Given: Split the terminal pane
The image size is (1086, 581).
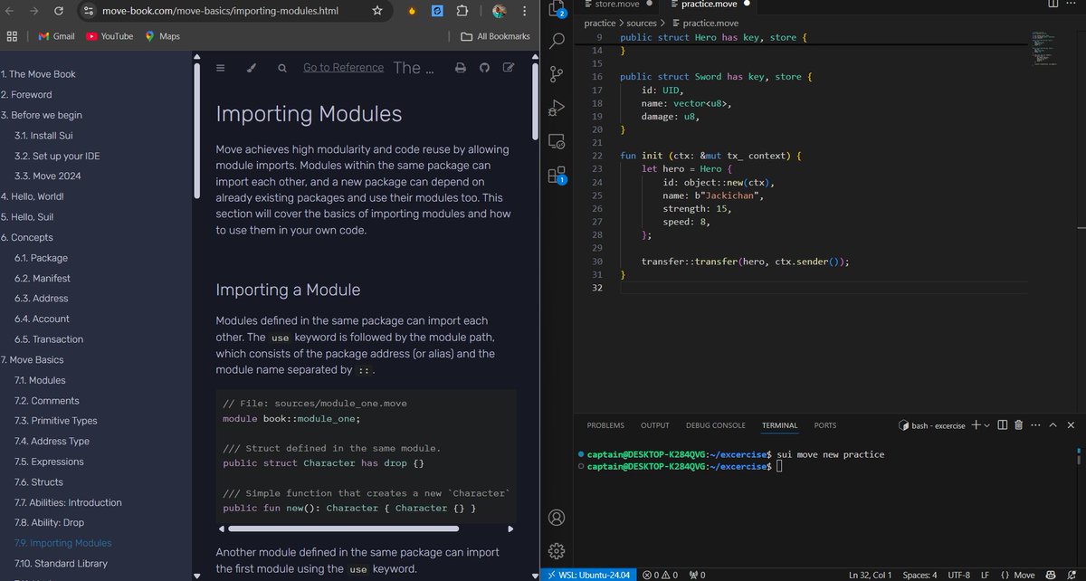Looking at the screenshot, I should tap(1003, 425).
